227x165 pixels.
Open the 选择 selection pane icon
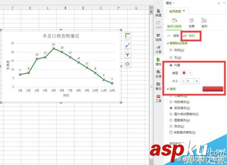point(158,38)
